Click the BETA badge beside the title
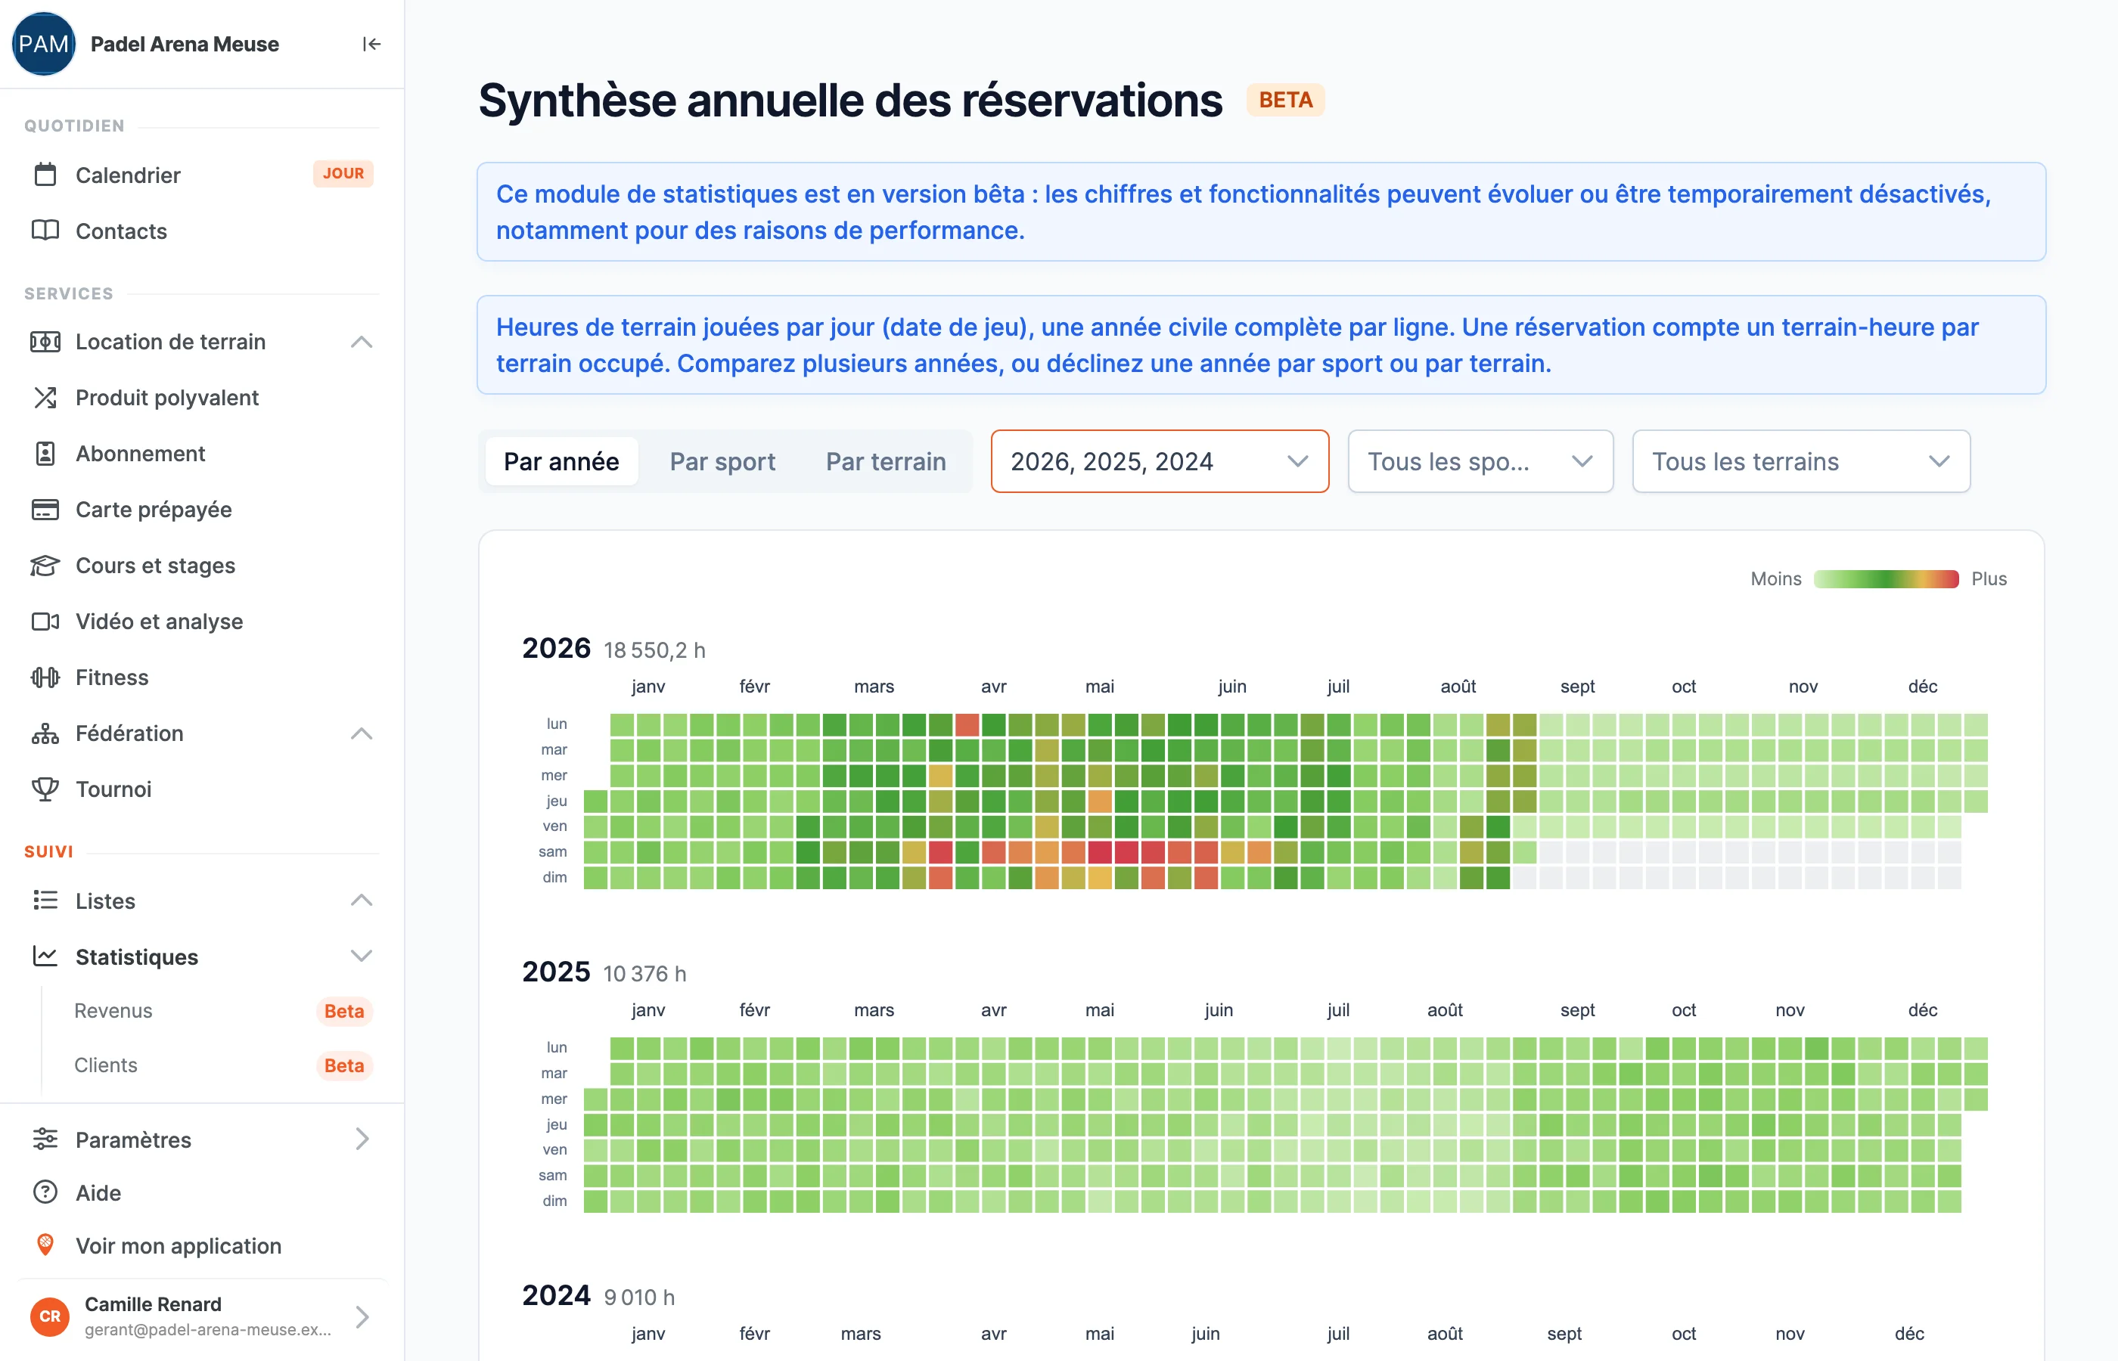The image size is (2118, 1361). click(x=1285, y=100)
